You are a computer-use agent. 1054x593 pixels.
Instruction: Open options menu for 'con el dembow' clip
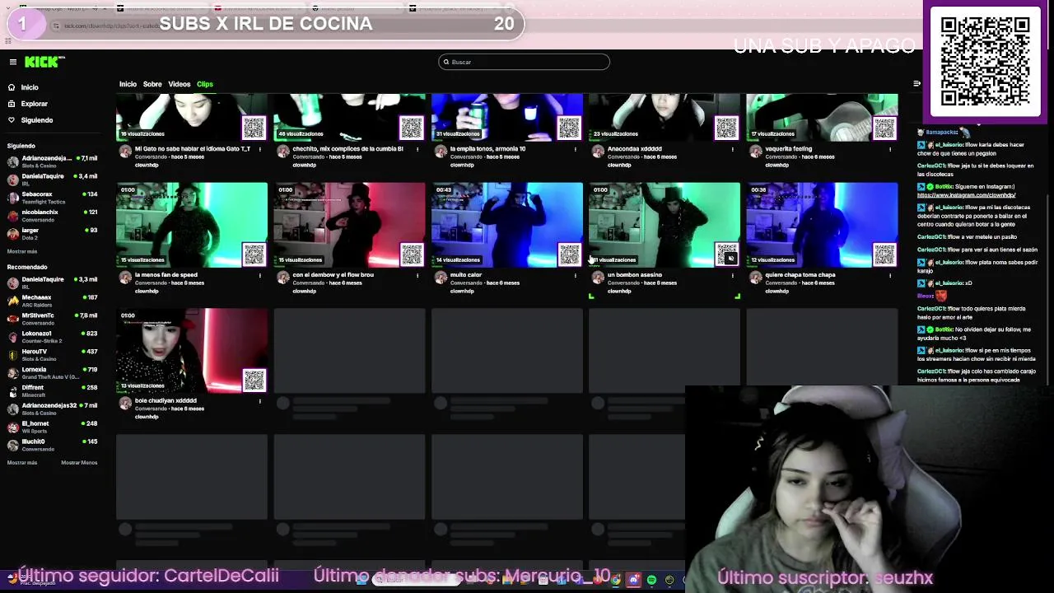pos(417,275)
